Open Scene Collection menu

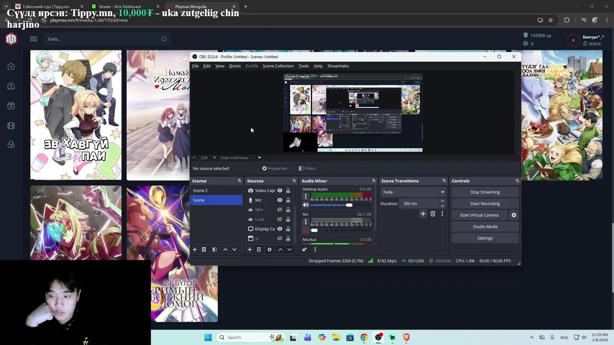tap(278, 66)
